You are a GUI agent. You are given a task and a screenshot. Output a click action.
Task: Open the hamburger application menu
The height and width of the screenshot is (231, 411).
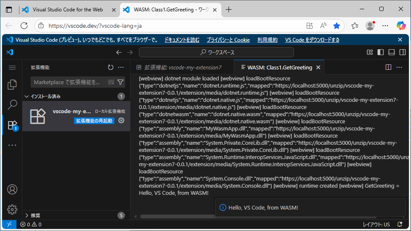(12, 68)
